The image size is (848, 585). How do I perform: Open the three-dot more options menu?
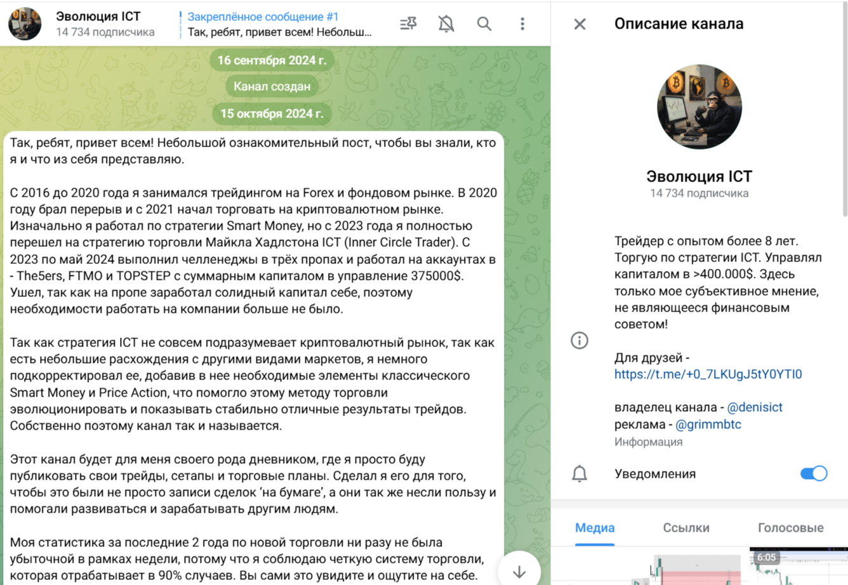[x=522, y=24]
